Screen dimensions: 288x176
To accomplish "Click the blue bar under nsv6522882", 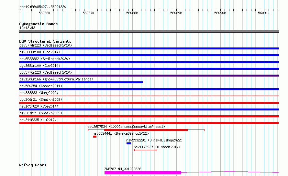I will tap(149, 62).
